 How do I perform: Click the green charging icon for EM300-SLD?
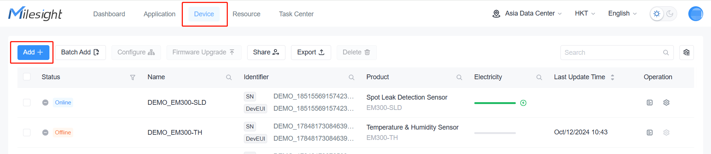click(523, 103)
